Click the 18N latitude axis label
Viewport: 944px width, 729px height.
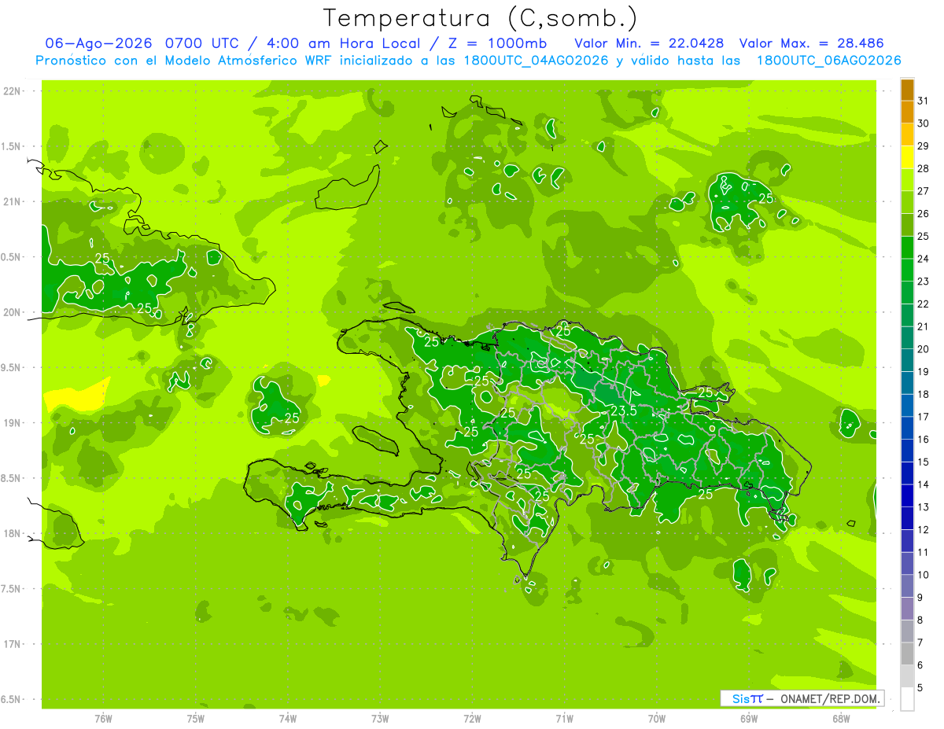13,534
